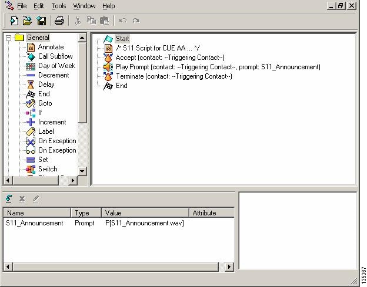Click the New script toolbar icon
This screenshot has width=367, height=287.
click(14, 21)
